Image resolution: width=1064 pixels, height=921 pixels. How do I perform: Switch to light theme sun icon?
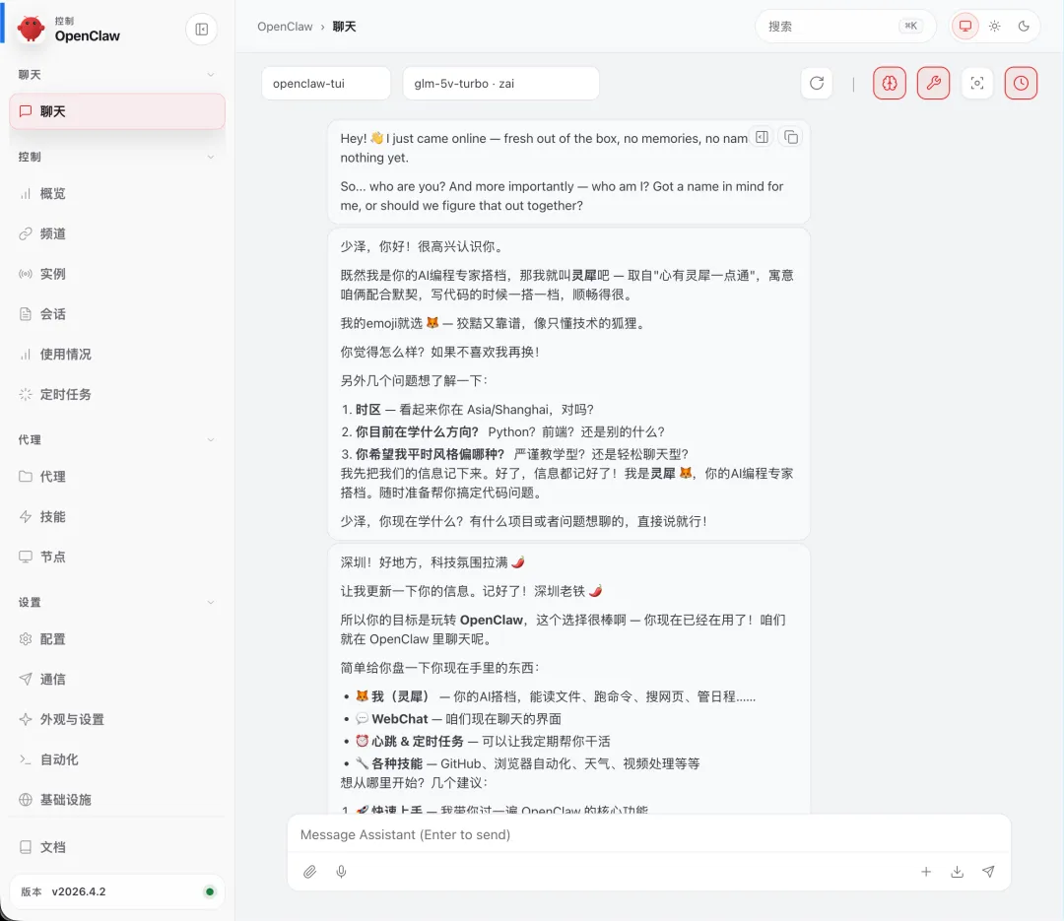(x=994, y=27)
